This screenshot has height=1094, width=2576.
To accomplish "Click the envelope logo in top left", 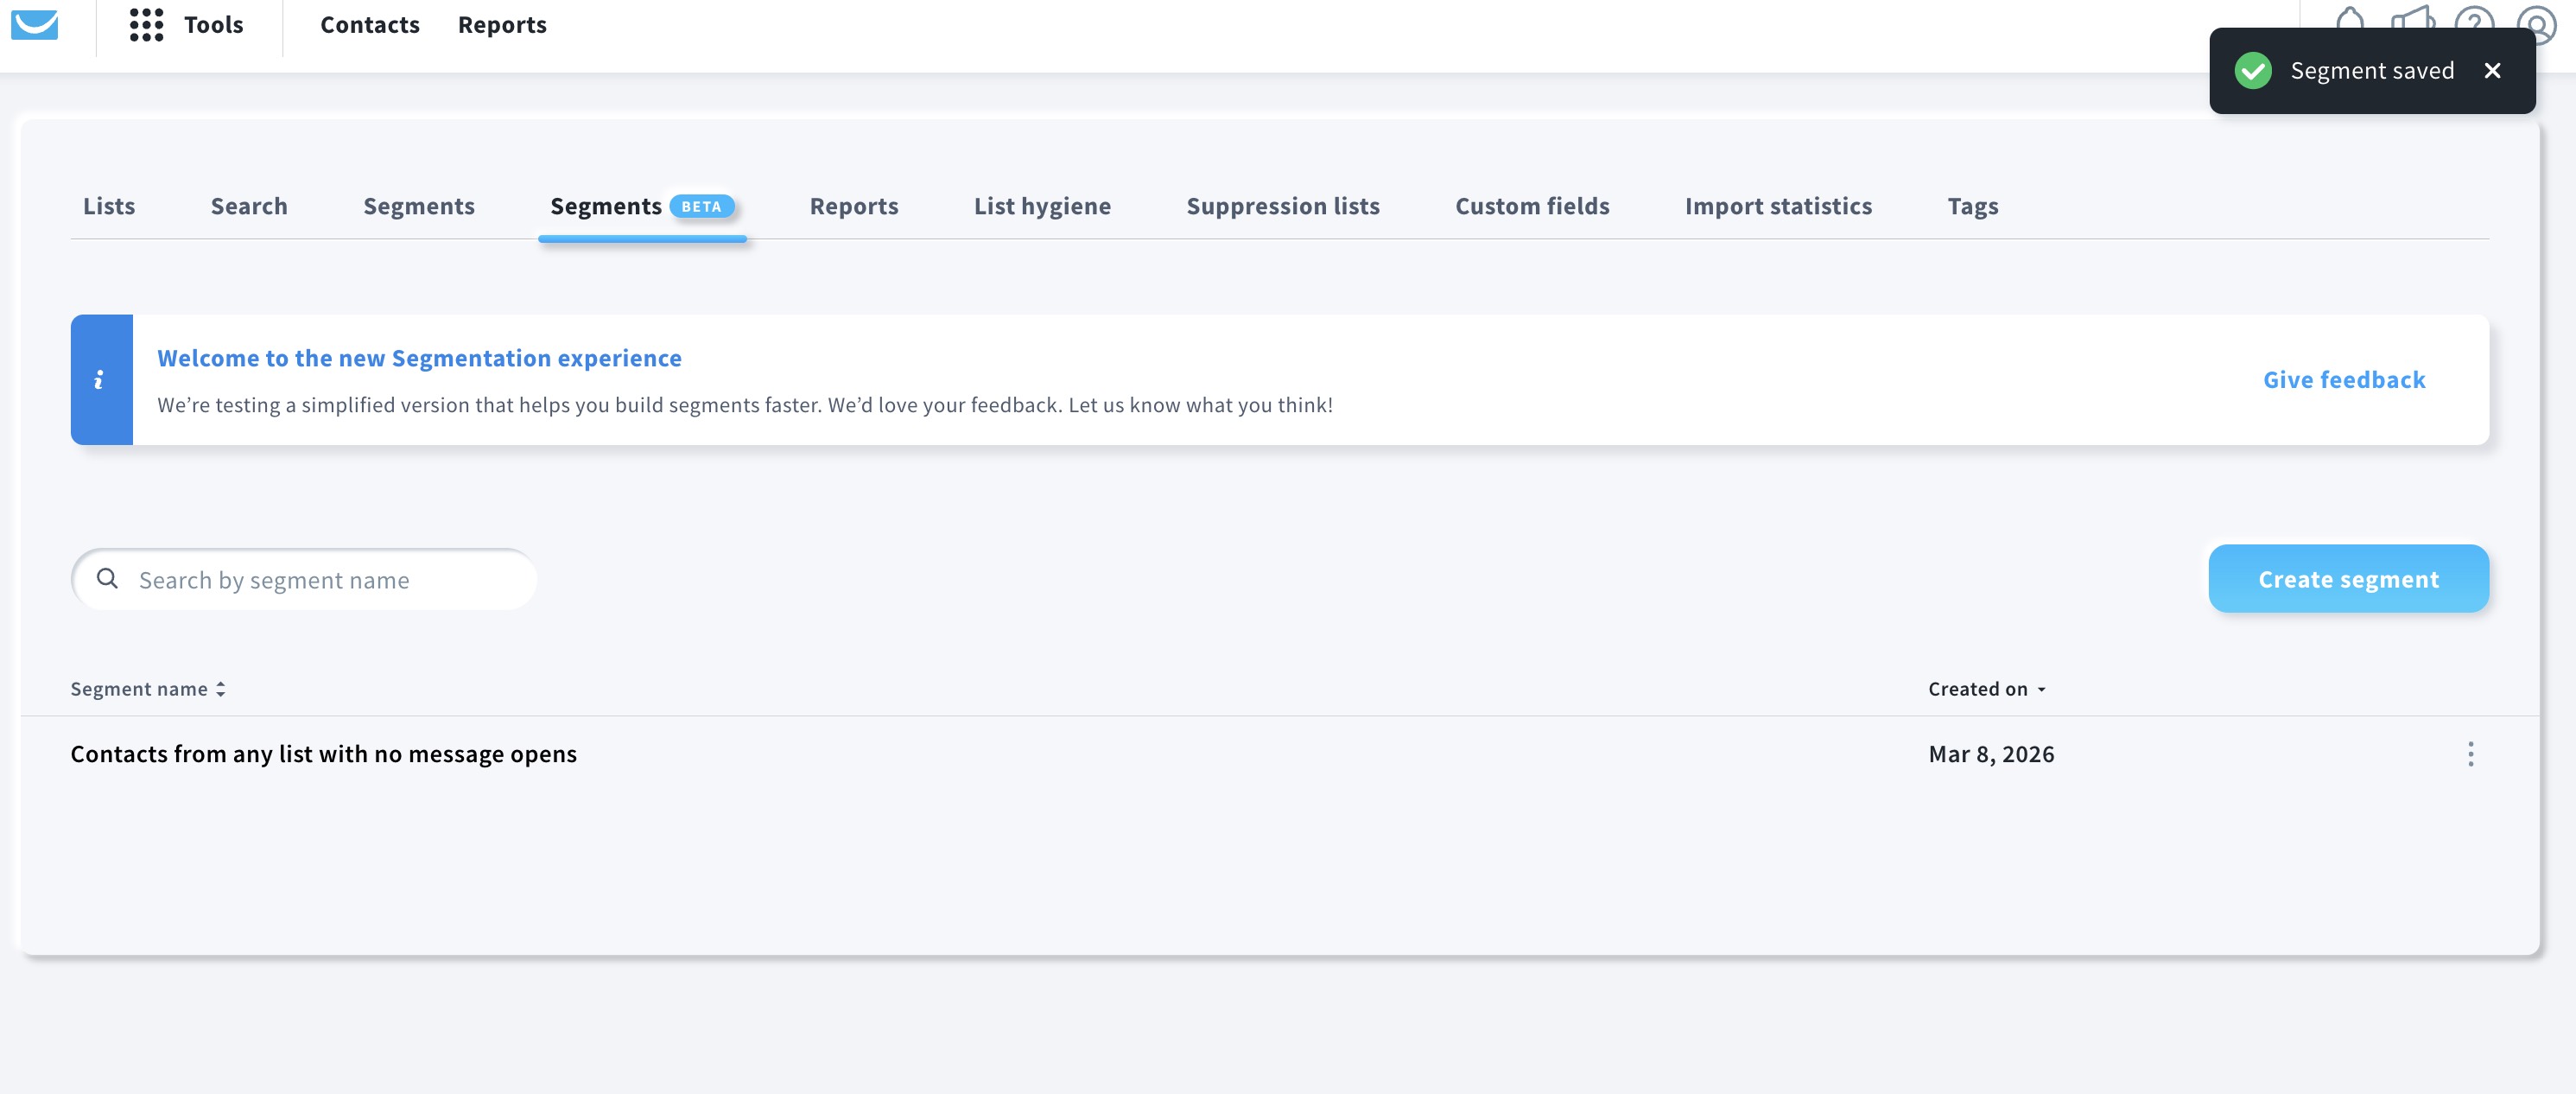I will (36, 25).
